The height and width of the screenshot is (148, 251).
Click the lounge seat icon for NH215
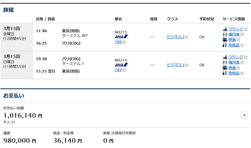(225, 29)
